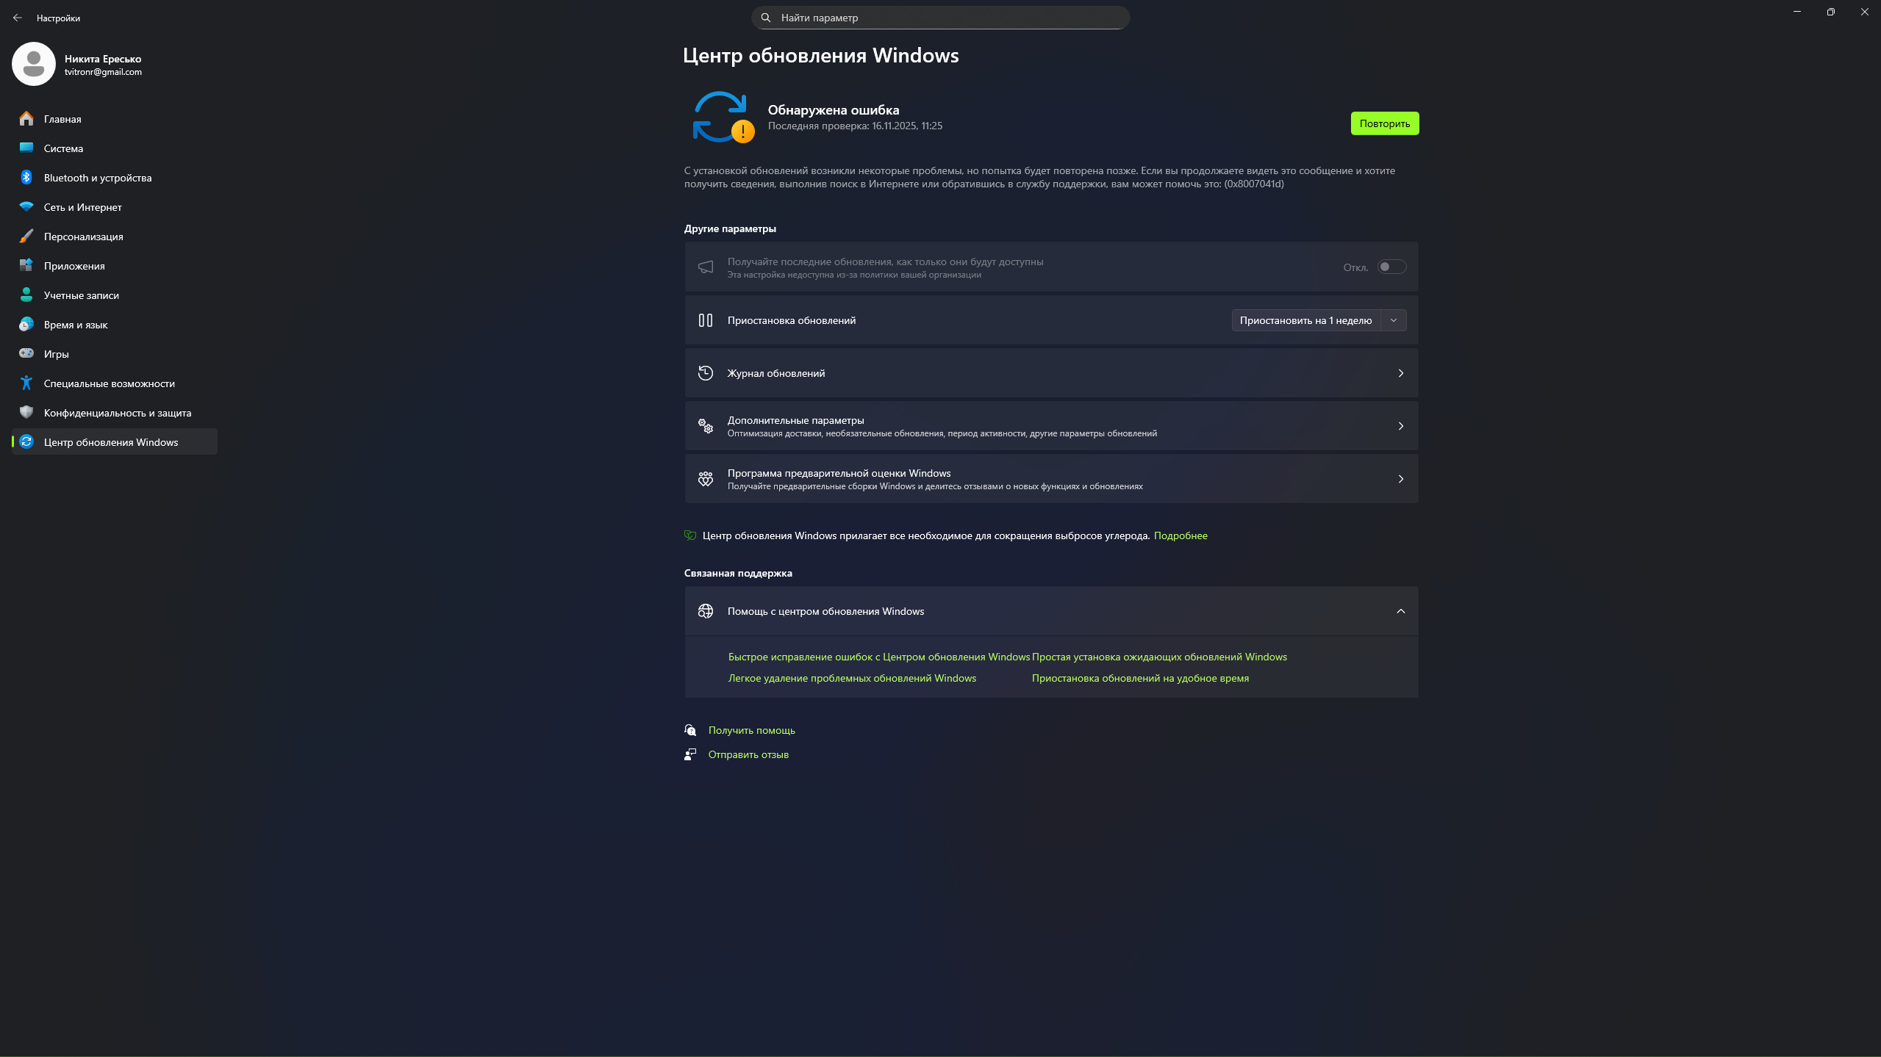The height and width of the screenshot is (1057, 1881).
Task: Click the Отправить отзыв link
Action: pyautogui.click(x=748, y=754)
